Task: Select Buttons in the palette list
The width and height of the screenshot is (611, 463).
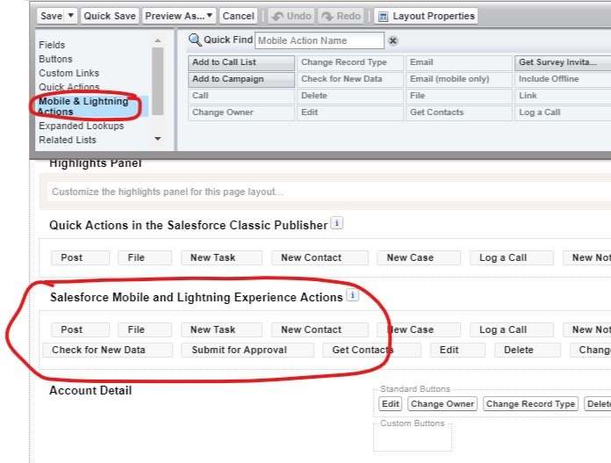Action: (55, 59)
